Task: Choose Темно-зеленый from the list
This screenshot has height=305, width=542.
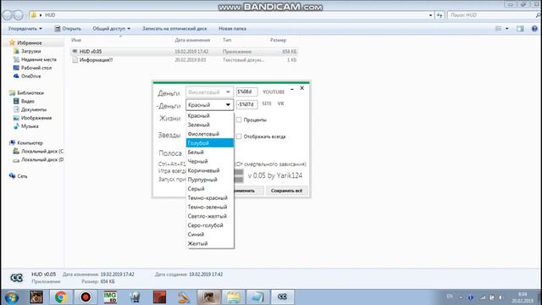Action: point(210,207)
